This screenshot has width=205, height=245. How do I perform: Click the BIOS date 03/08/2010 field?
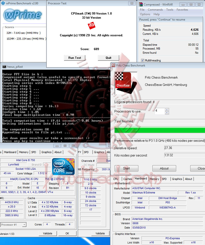[x=167, y=228]
